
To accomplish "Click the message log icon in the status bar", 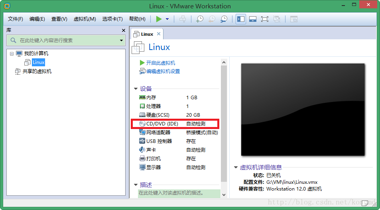I will click(x=365, y=203).
